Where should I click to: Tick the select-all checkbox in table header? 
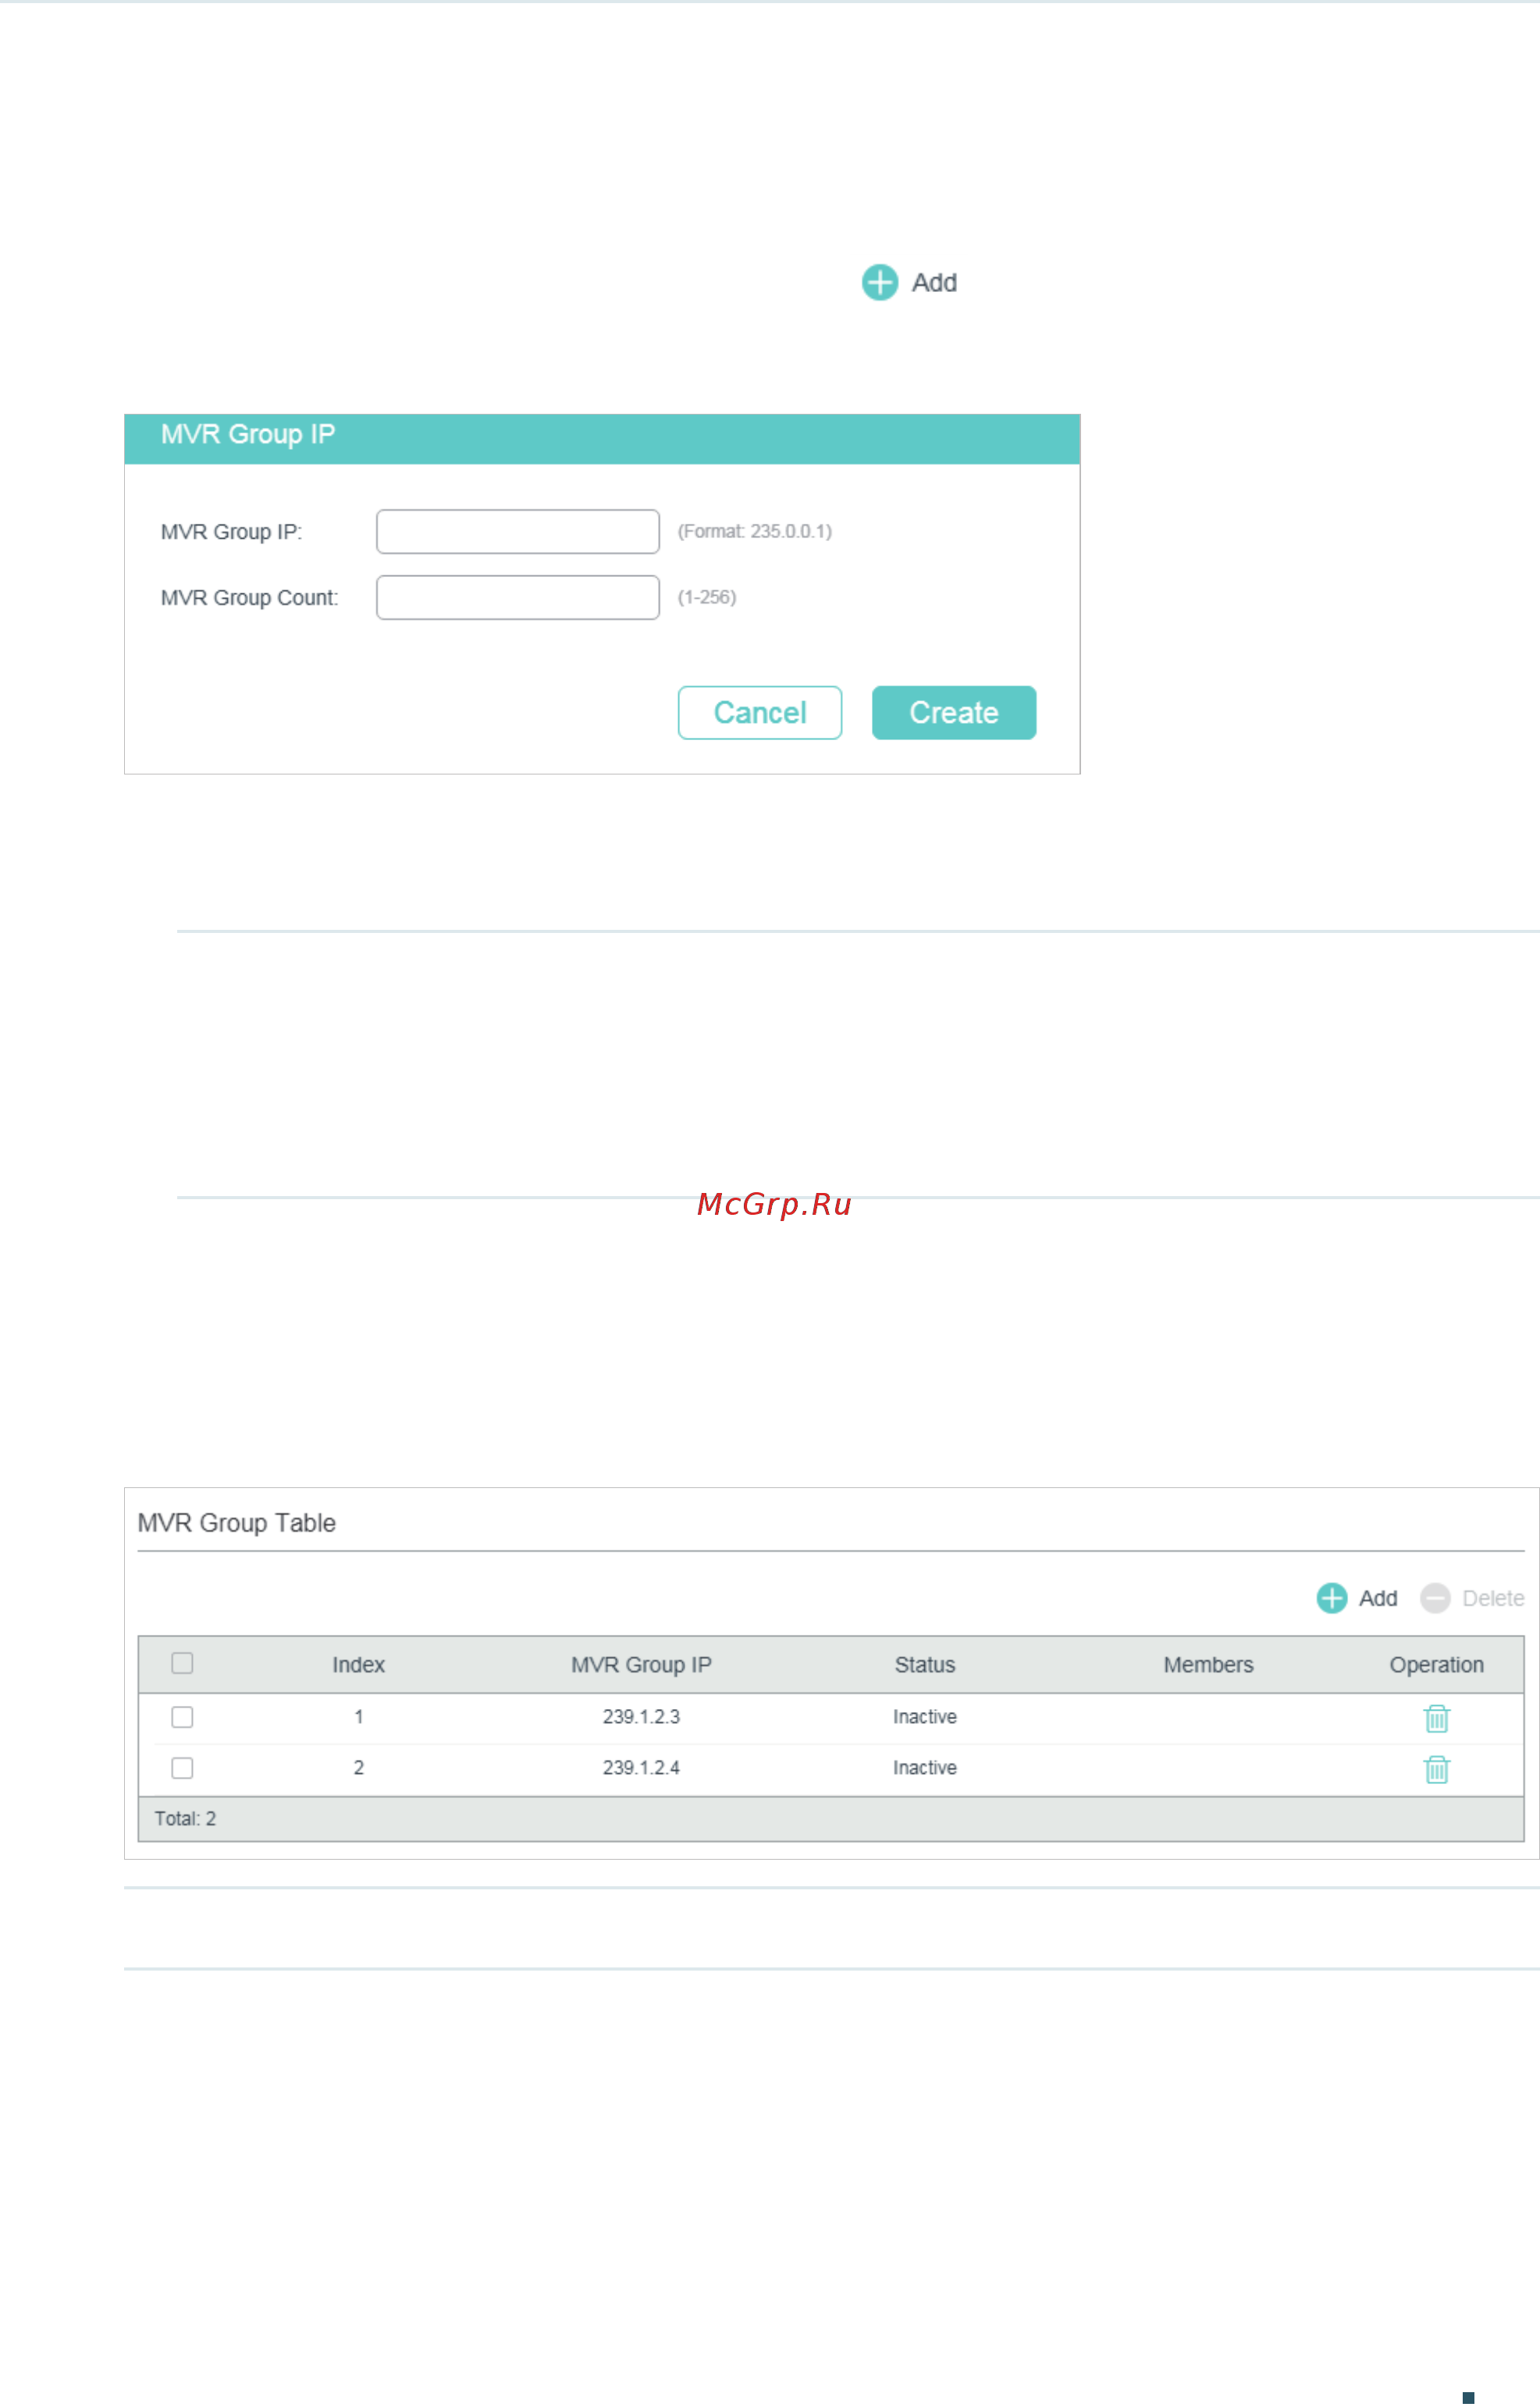[x=182, y=1664]
